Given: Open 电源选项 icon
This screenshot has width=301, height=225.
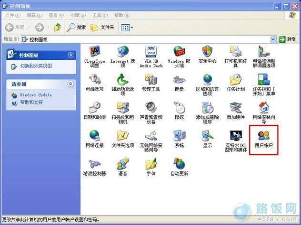Looking at the screenshot, I should pyautogui.click(x=95, y=79).
